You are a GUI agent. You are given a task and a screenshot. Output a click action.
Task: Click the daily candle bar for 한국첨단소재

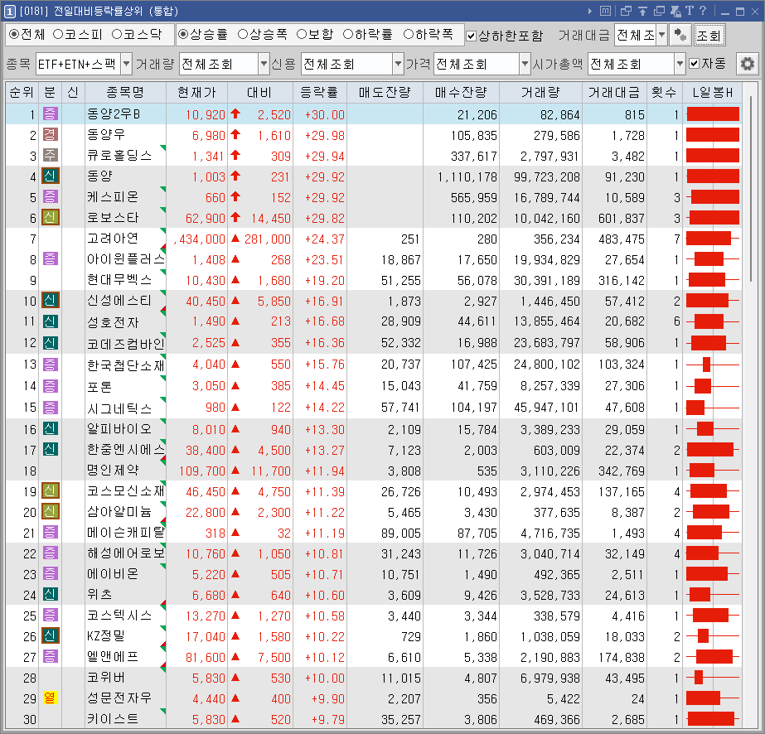point(712,365)
